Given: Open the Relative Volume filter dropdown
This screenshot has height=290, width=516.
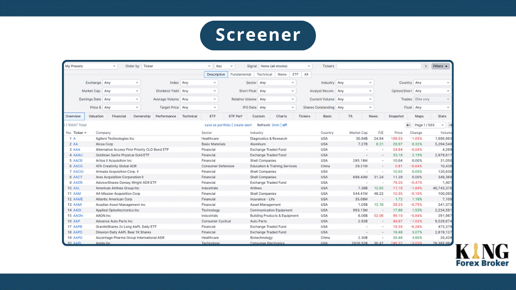Looking at the screenshot, I should click(x=277, y=99).
